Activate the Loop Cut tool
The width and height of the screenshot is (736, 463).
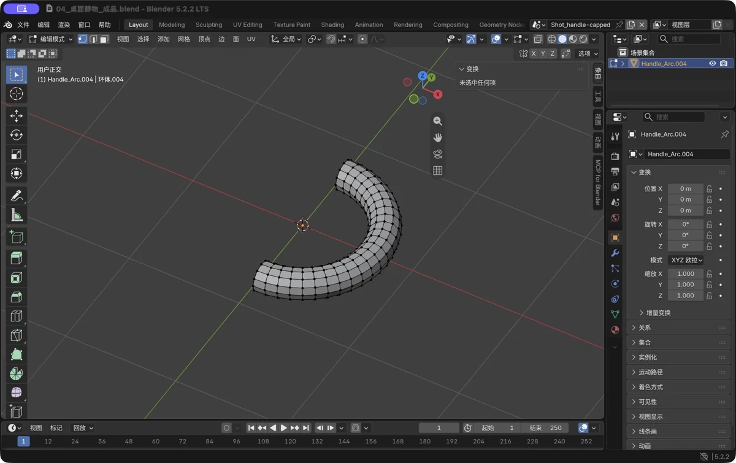point(17,316)
